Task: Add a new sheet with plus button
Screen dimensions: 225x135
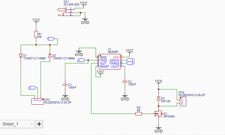Action: tap(39, 124)
